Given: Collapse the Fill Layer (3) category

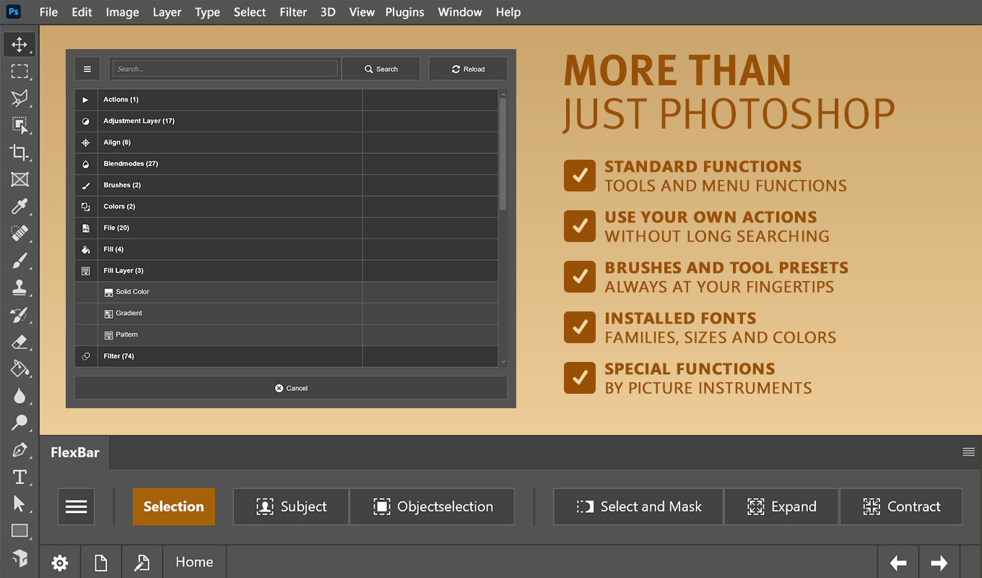Looking at the screenshot, I should point(287,271).
